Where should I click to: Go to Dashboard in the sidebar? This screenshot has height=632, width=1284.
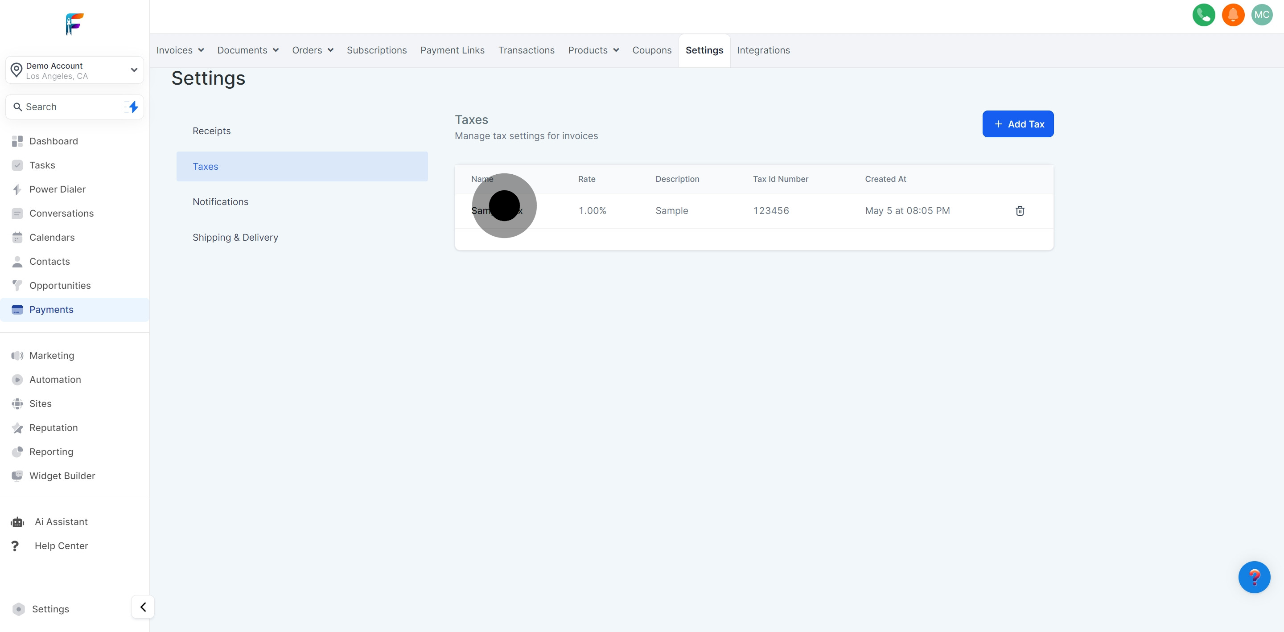click(x=53, y=141)
